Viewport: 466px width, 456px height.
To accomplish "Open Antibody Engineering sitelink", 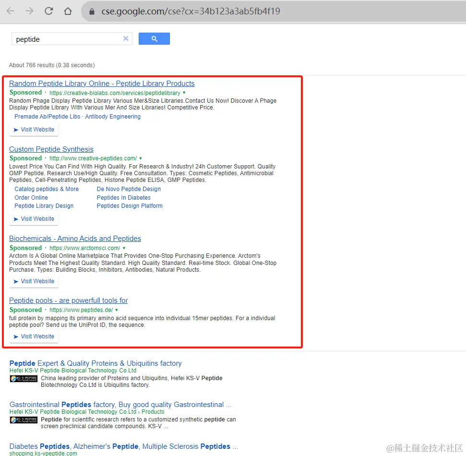I will pos(113,117).
